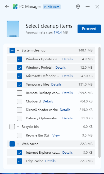104x174 pixels.
Task: Go back using the back arrow
Action: [7, 7]
